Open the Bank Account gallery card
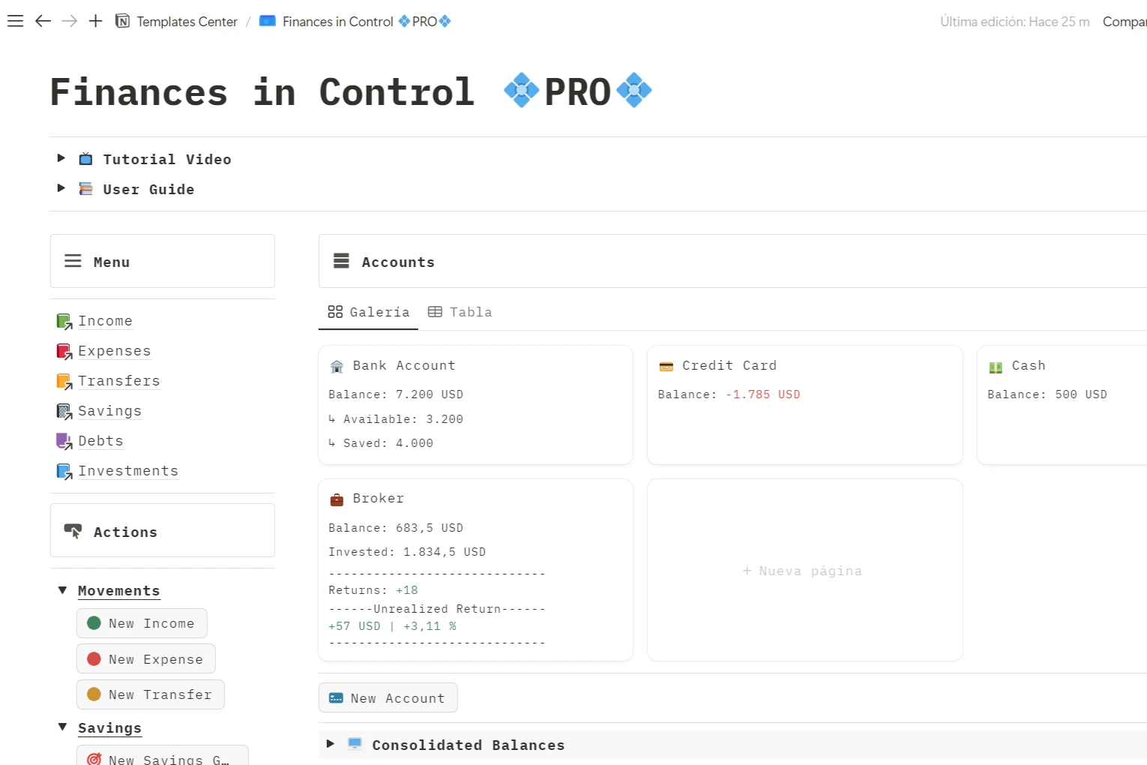This screenshot has height=765, width=1147. click(475, 405)
